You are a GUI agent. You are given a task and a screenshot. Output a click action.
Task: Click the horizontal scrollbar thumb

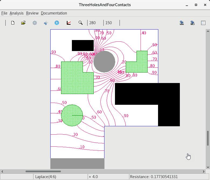pos(43,171)
